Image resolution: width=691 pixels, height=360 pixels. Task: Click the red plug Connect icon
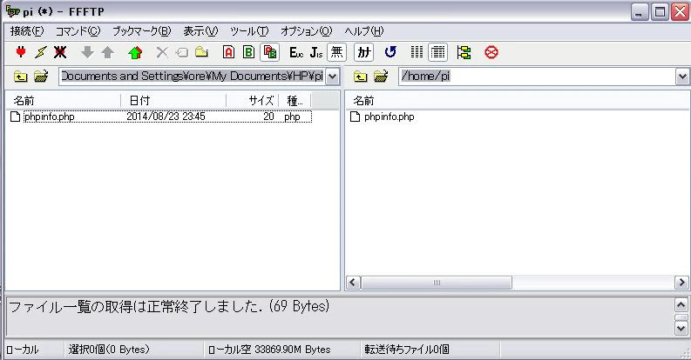pos(21,52)
